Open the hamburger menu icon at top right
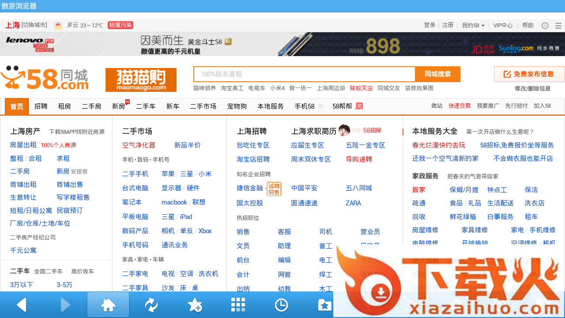 coord(558,26)
